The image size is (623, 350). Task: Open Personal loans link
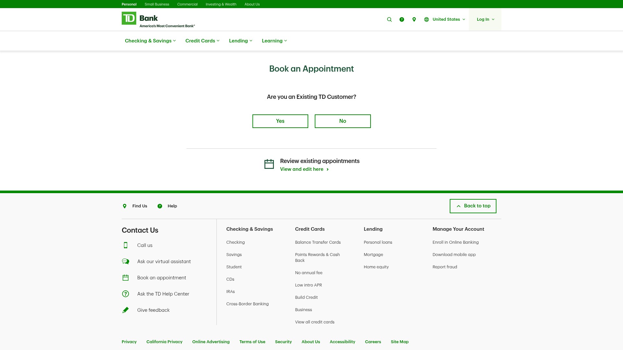[x=378, y=242]
